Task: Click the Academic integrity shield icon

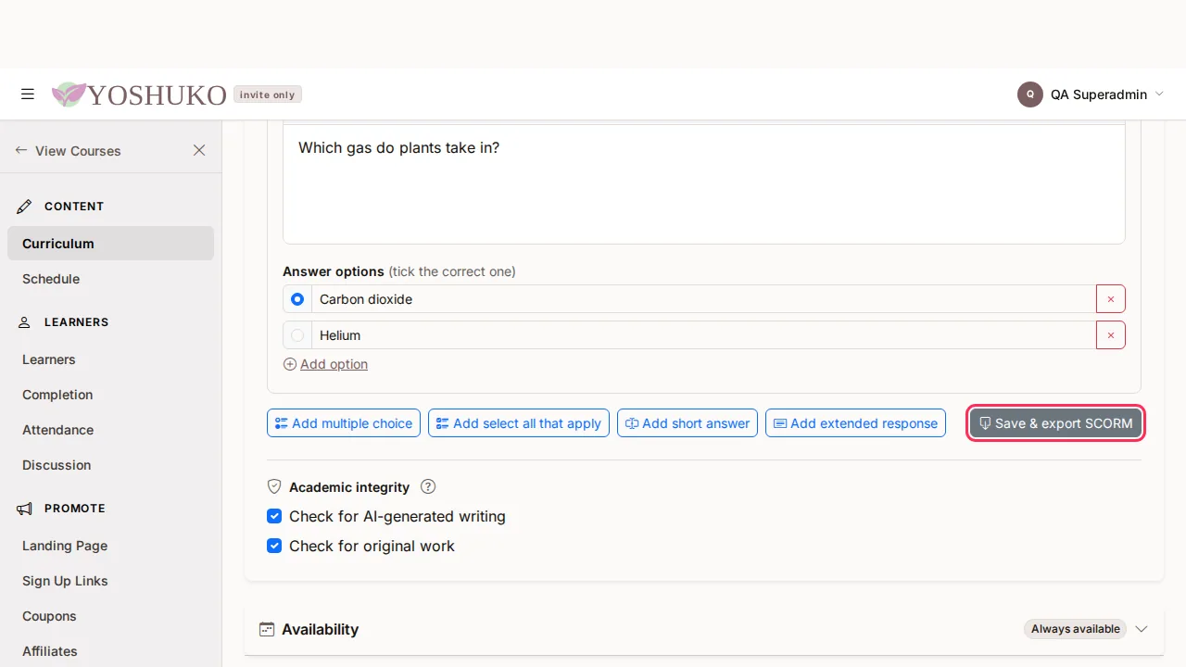Action: 274,486
